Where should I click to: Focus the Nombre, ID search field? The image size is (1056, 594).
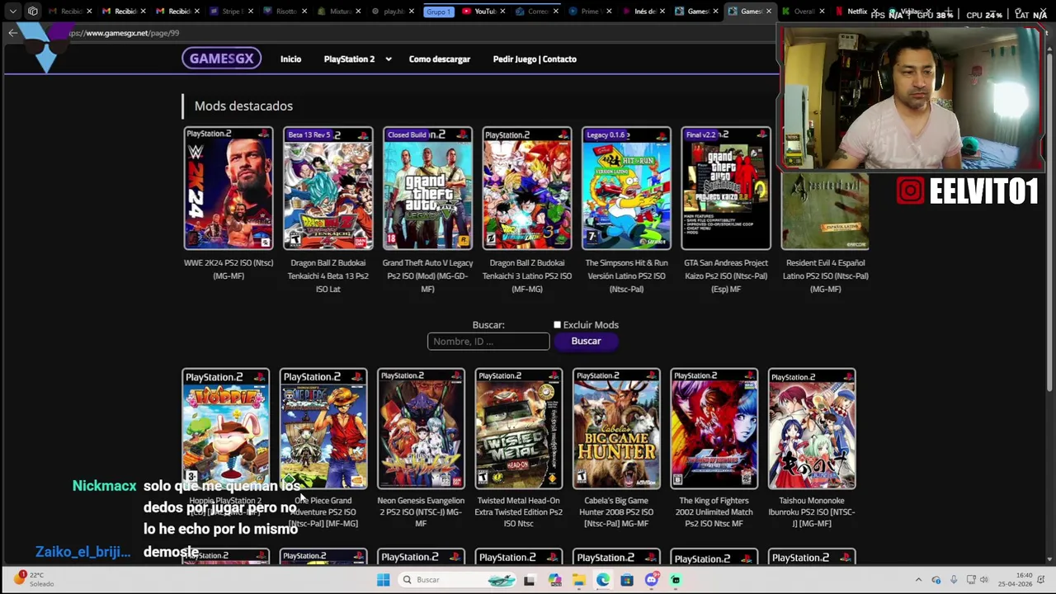(x=488, y=342)
